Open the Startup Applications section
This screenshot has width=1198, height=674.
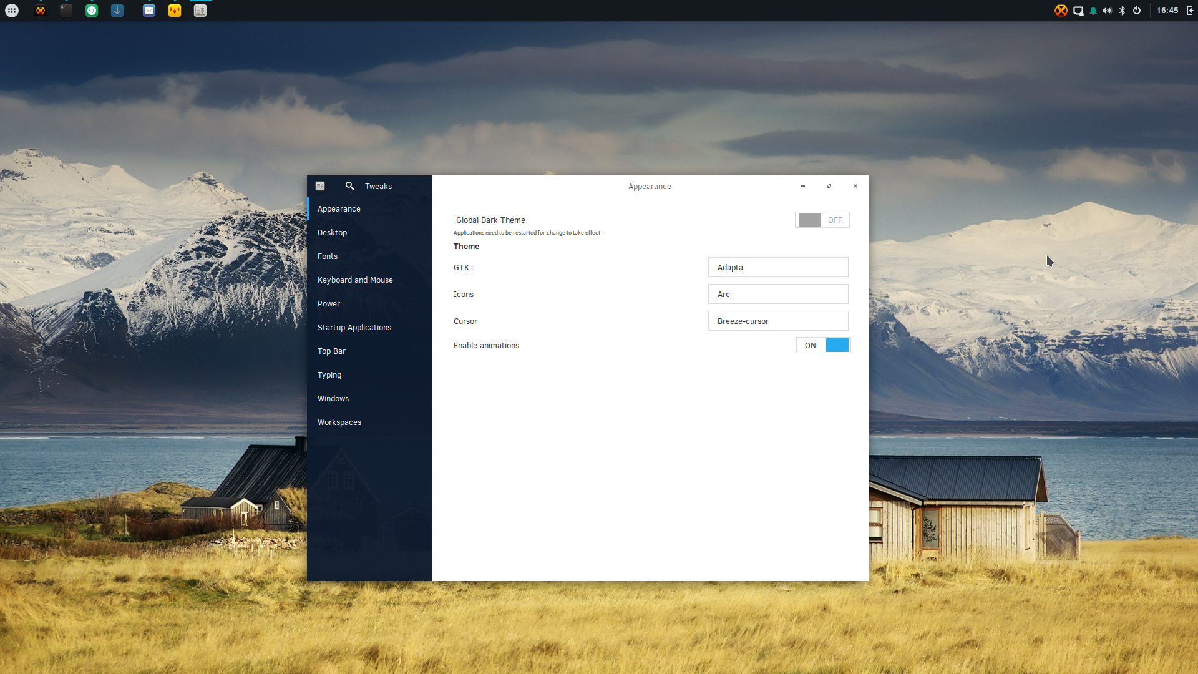369,328
